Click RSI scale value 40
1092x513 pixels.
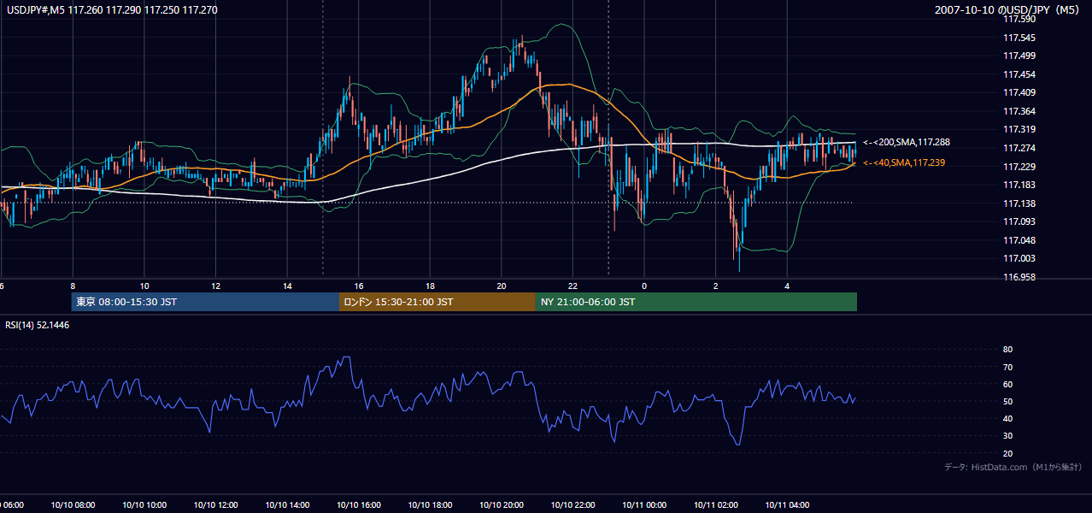click(1008, 418)
